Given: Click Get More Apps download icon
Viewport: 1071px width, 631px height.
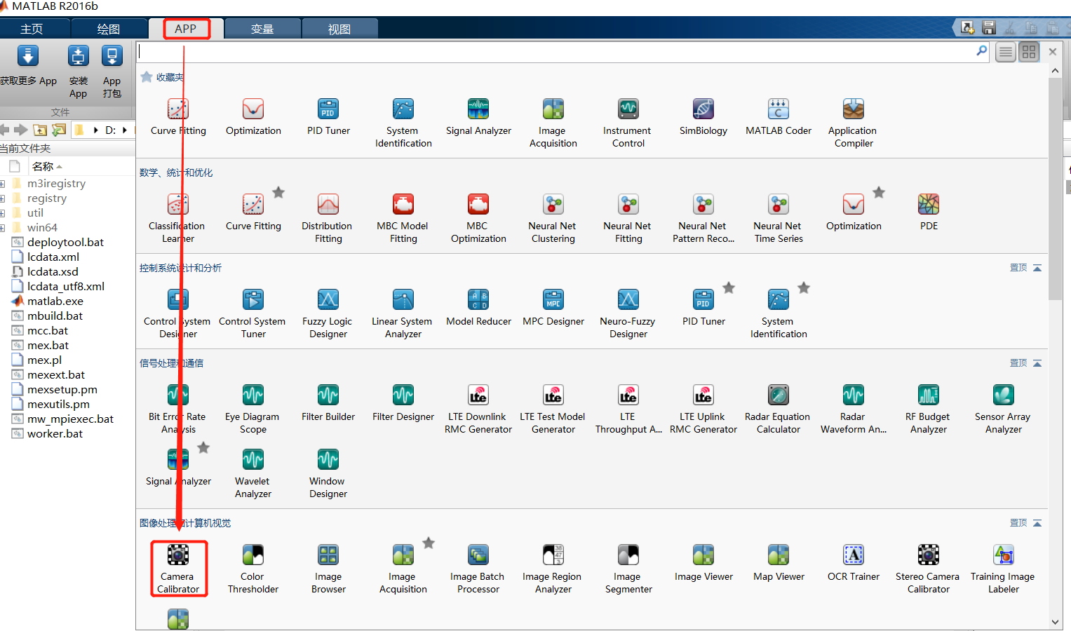Looking at the screenshot, I should (27, 56).
